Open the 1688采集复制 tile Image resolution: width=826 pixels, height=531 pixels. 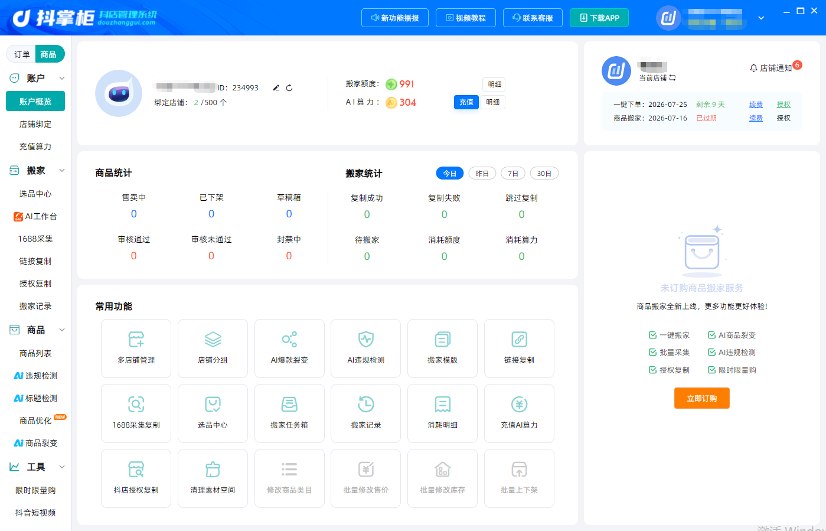(136, 413)
